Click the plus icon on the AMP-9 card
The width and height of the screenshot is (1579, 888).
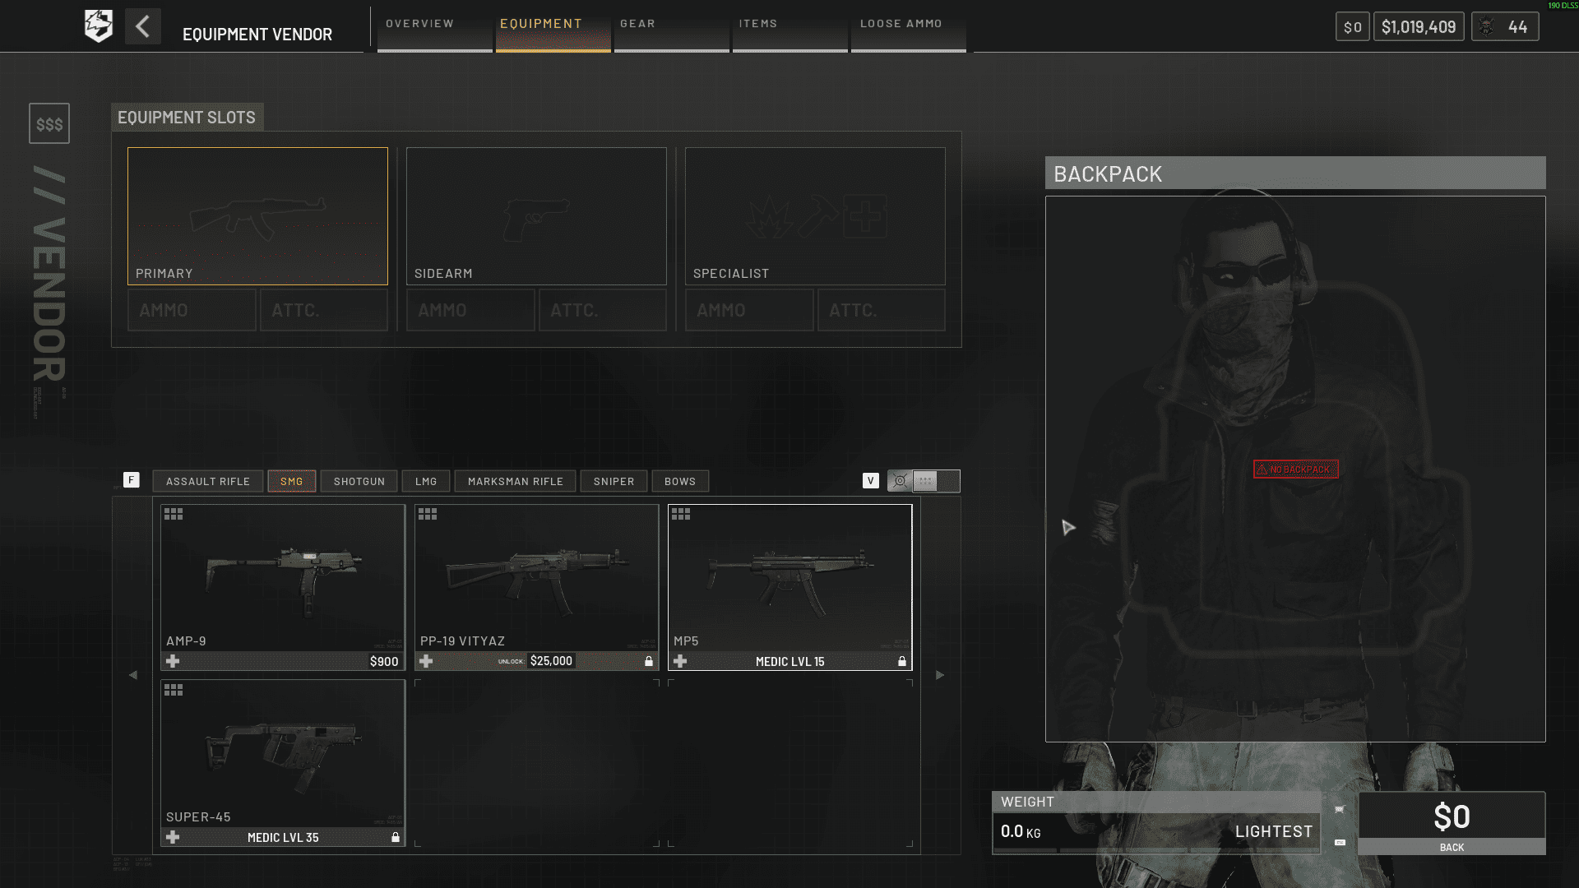(173, 661)
